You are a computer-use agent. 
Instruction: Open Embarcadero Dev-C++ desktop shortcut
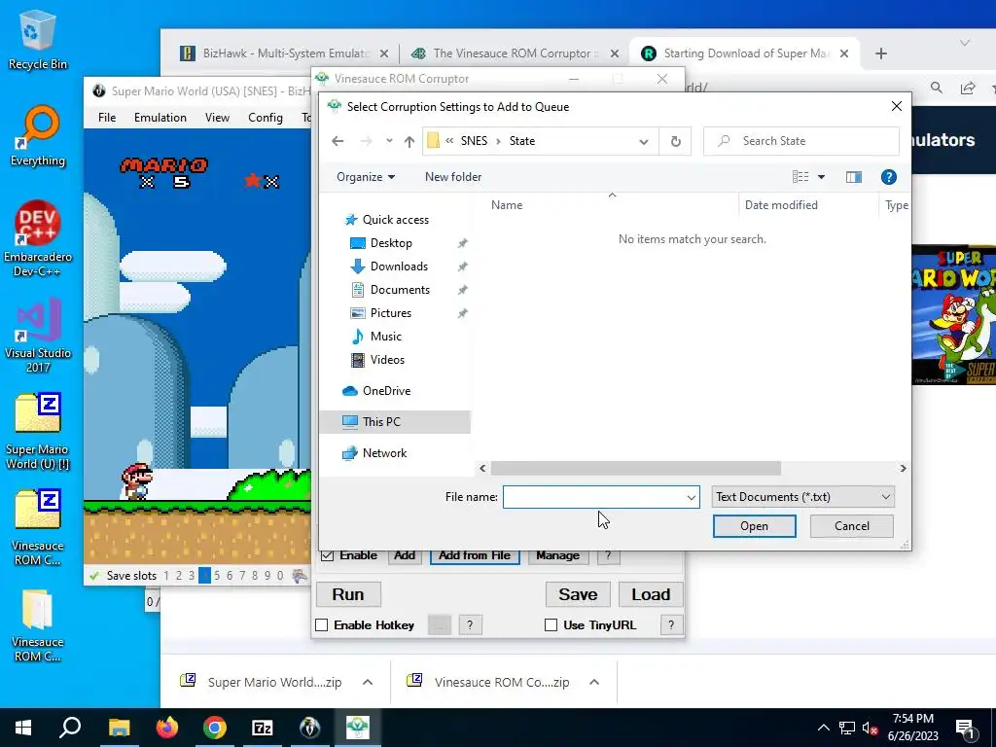tap(38, 239)
